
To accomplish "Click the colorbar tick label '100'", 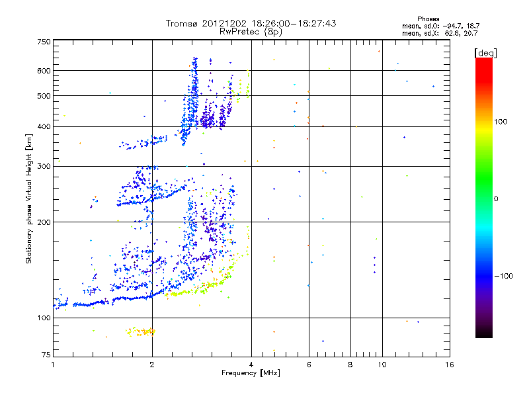I will coord(501,122).
